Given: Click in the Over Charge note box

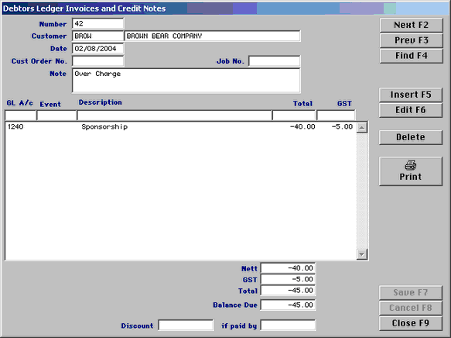Looking at the screenshot, I should tap(186, 81).
